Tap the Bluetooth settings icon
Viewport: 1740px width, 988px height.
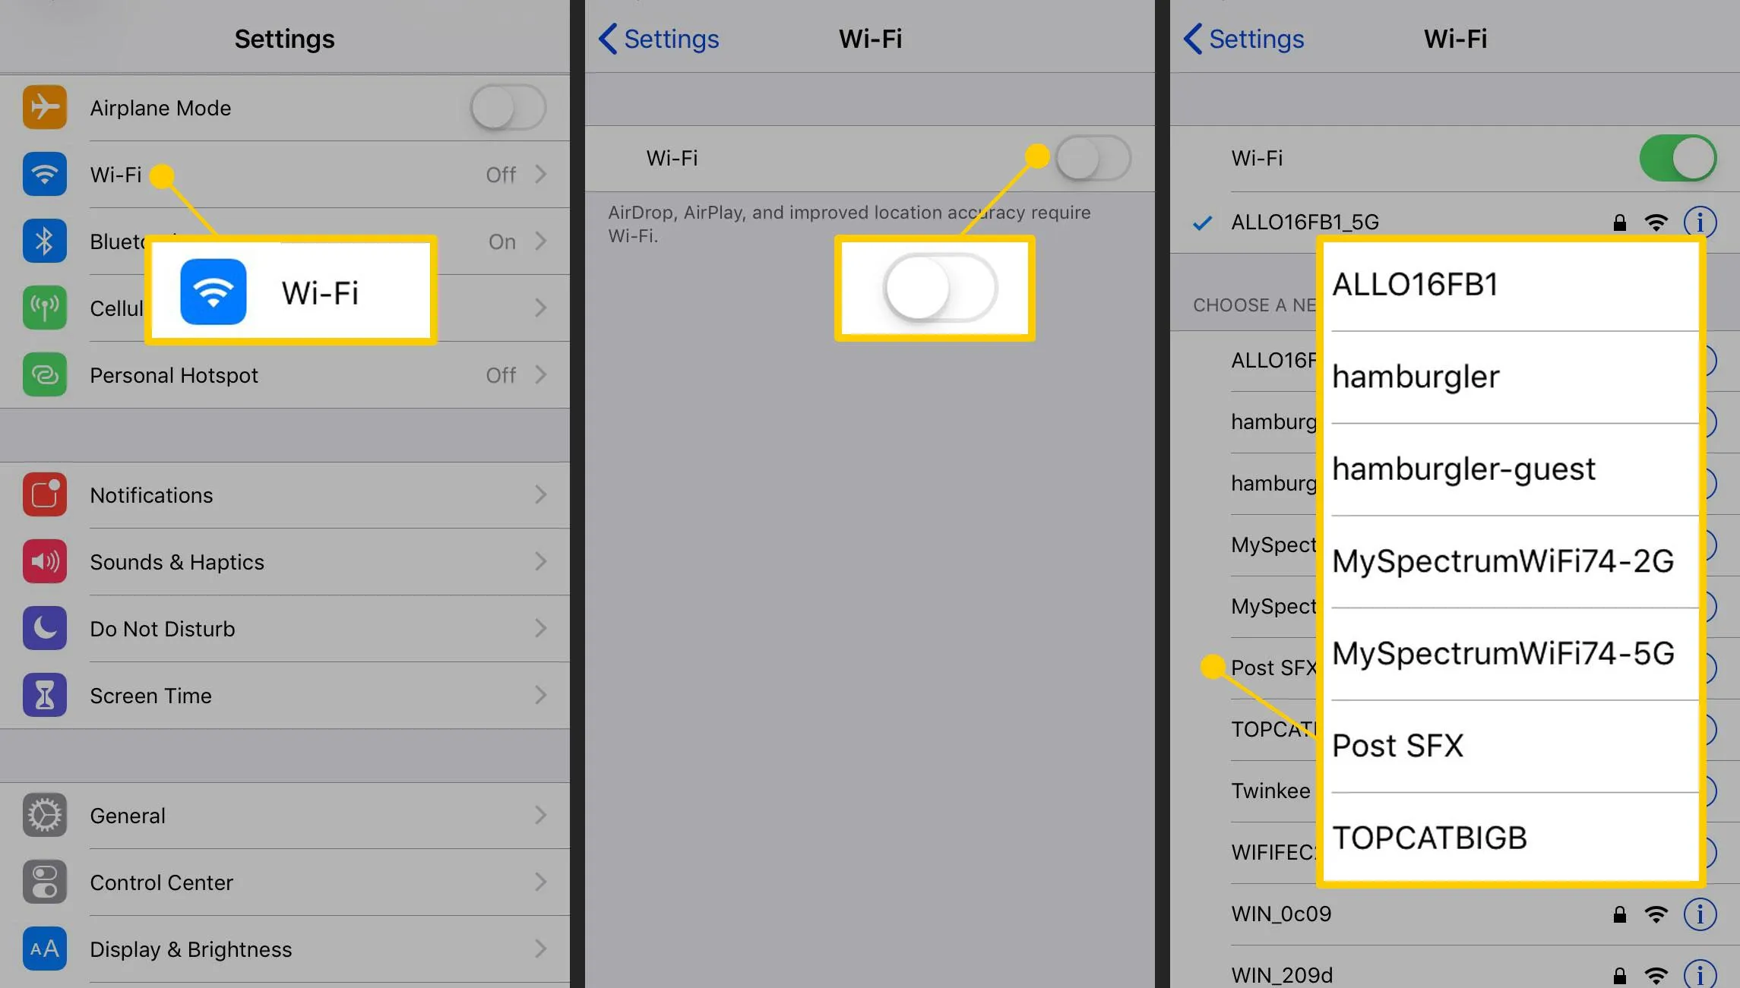tap(44, 240)
